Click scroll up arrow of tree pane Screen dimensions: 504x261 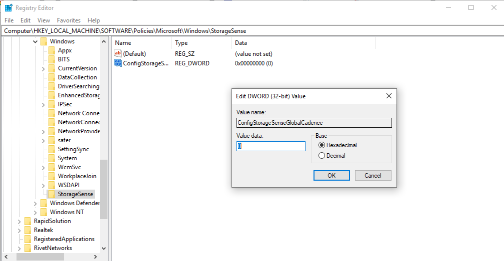click(103, 41)
